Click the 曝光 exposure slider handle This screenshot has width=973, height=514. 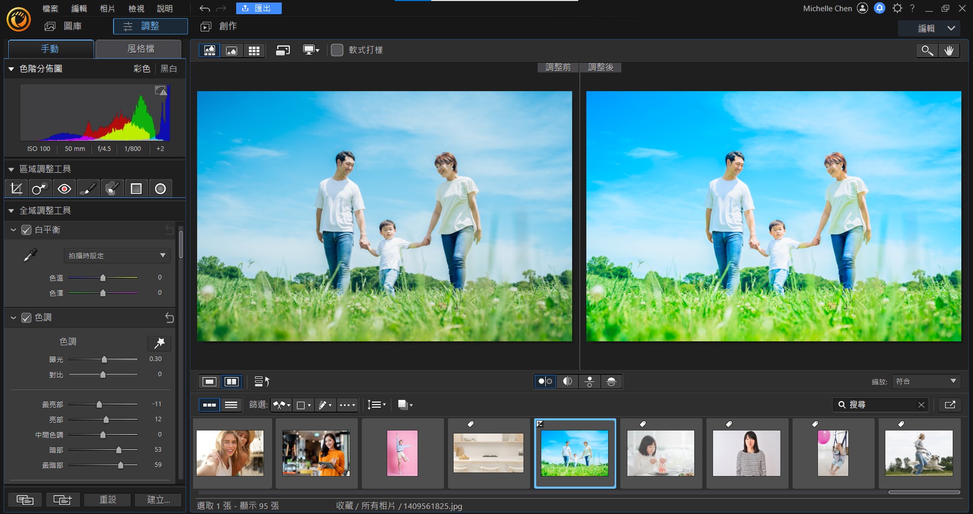click(x=104, y=360)
